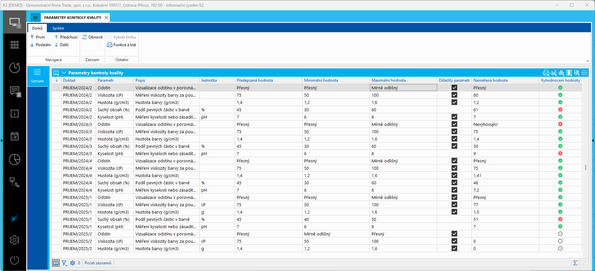Click the pencil edit icon in status bar
This screenshot has height=271, width=595.
584,263
